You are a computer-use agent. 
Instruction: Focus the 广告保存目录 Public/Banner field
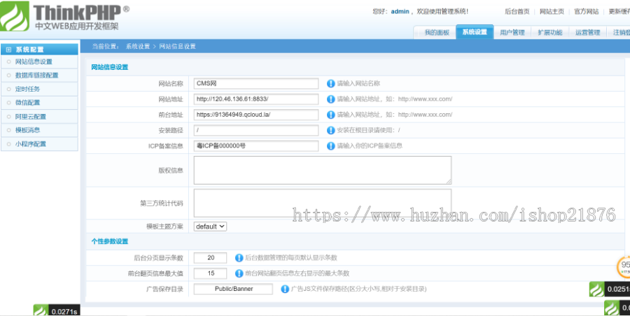click(x=233, y=289)
